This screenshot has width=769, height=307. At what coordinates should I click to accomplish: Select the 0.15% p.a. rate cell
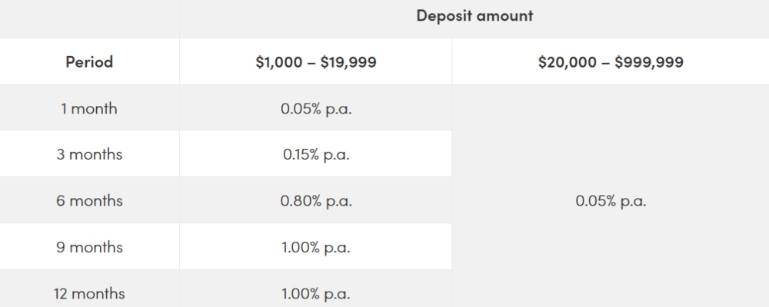pyautogui.click(x=316, y=154)
